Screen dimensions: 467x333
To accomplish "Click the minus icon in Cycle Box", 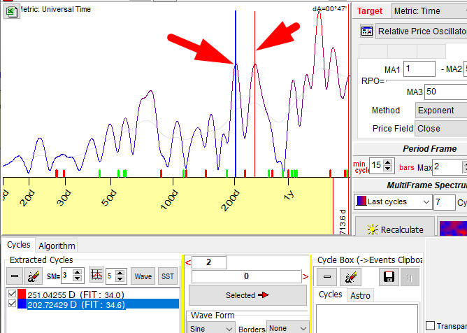I will (326, 276).
